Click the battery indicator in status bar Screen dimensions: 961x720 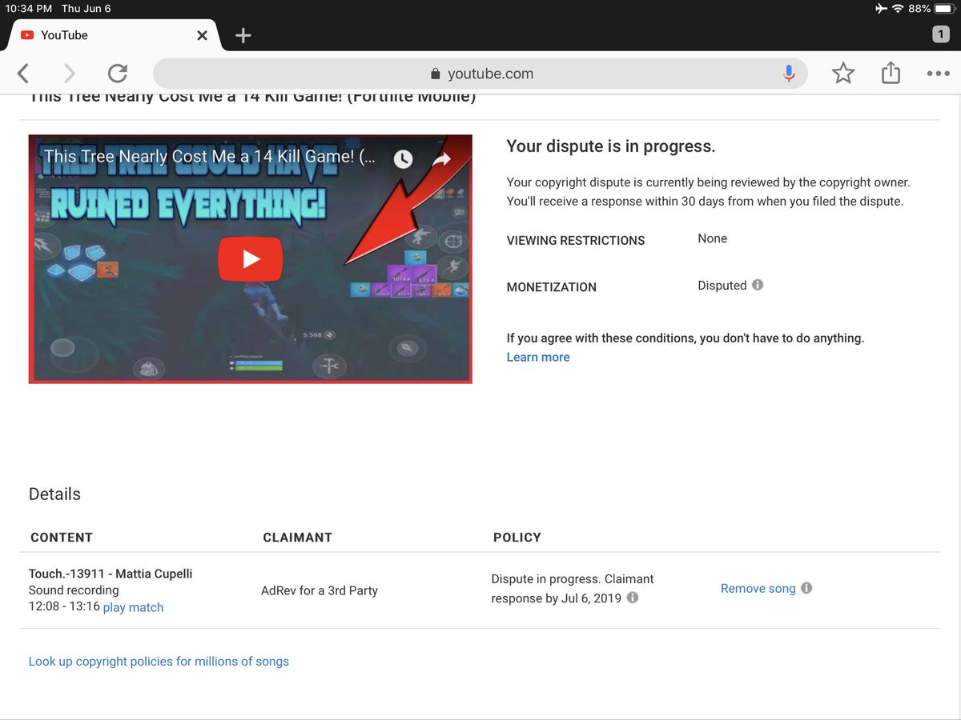tap(943, 9)
